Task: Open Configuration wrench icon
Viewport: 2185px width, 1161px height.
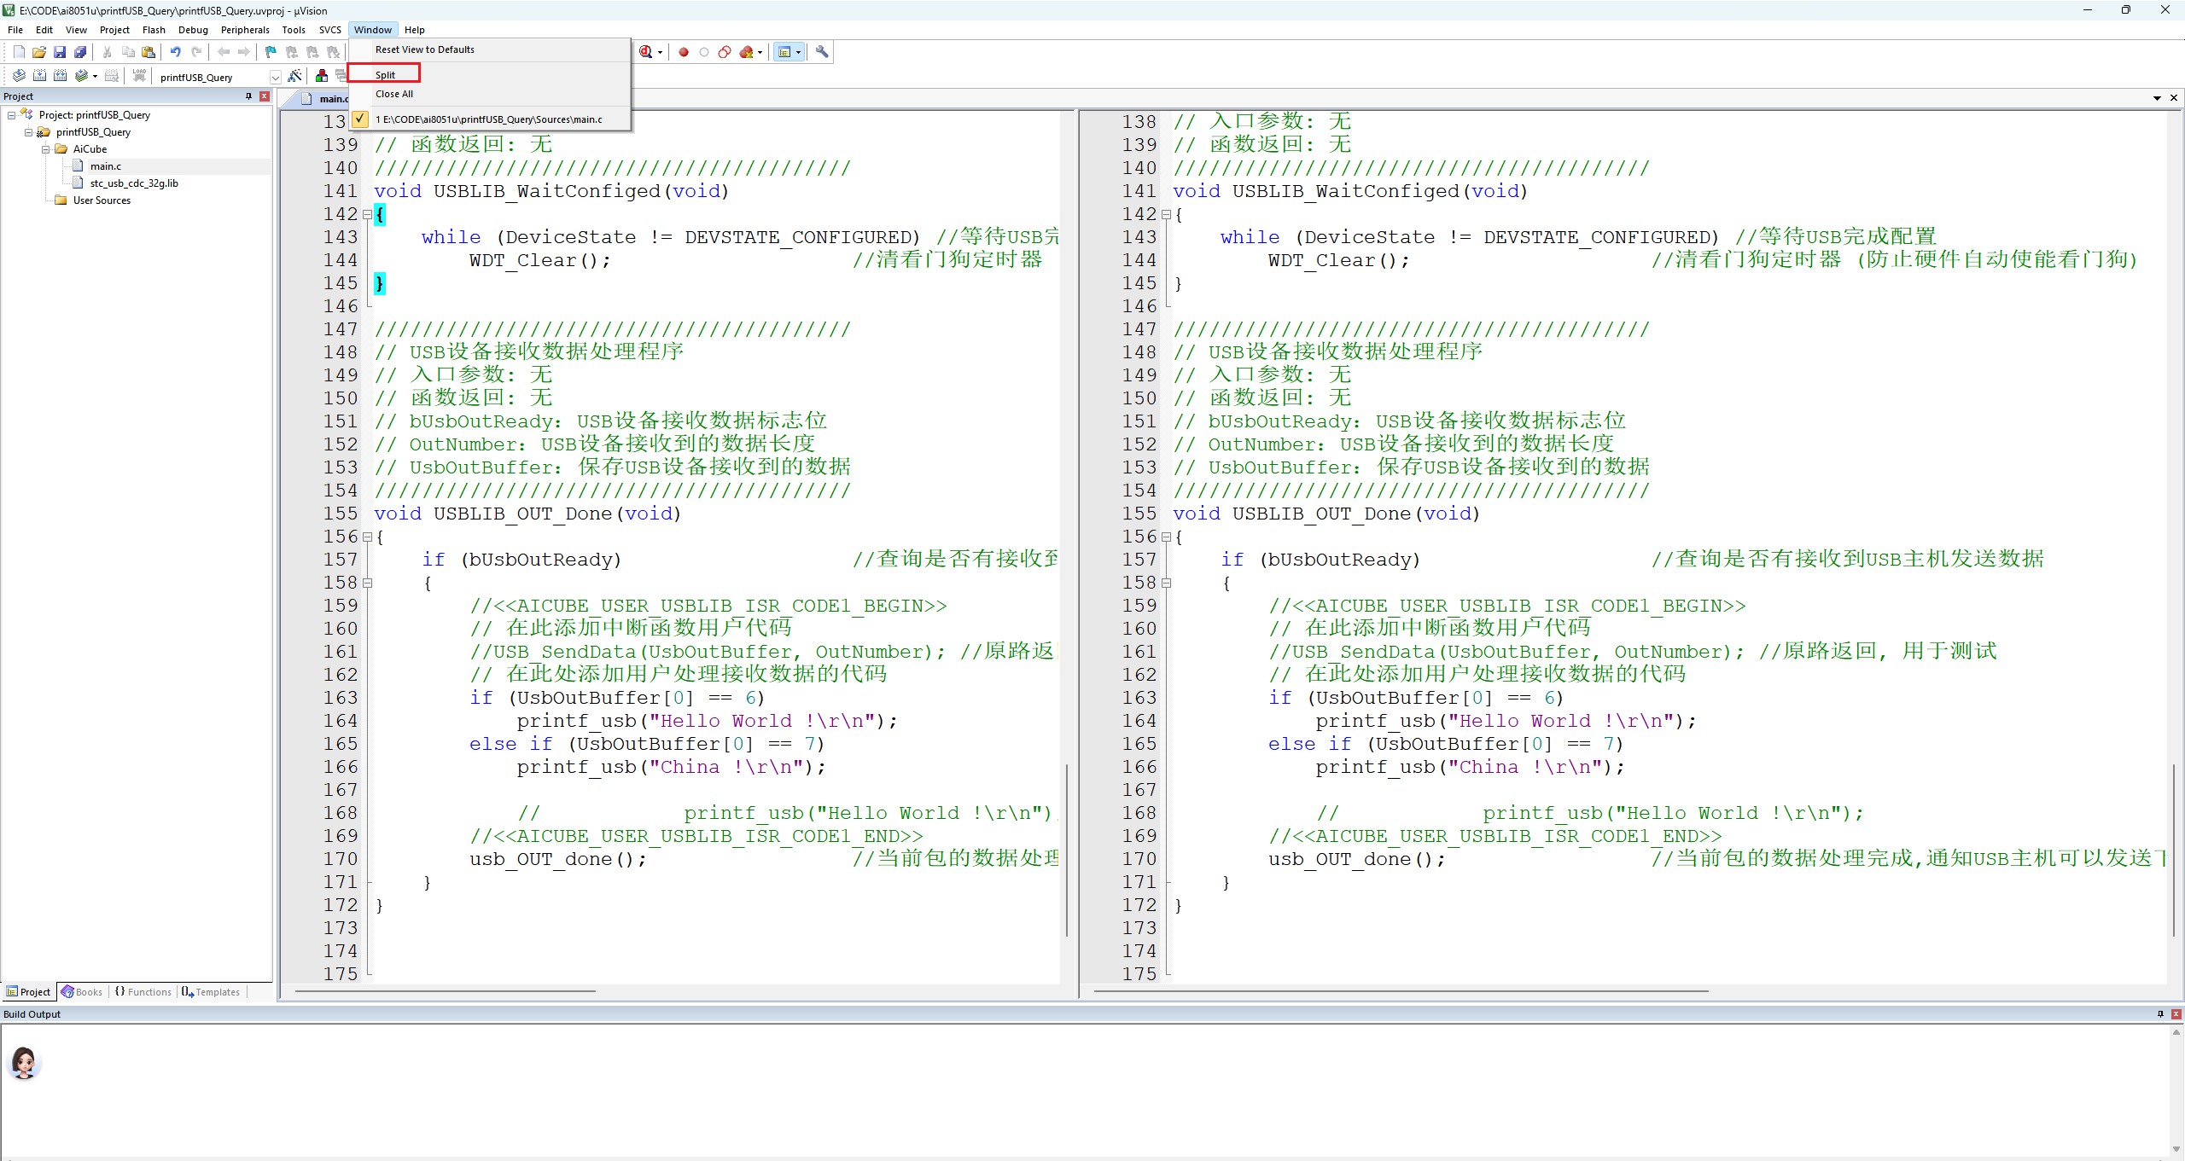Action: click(x=822, y=52)
